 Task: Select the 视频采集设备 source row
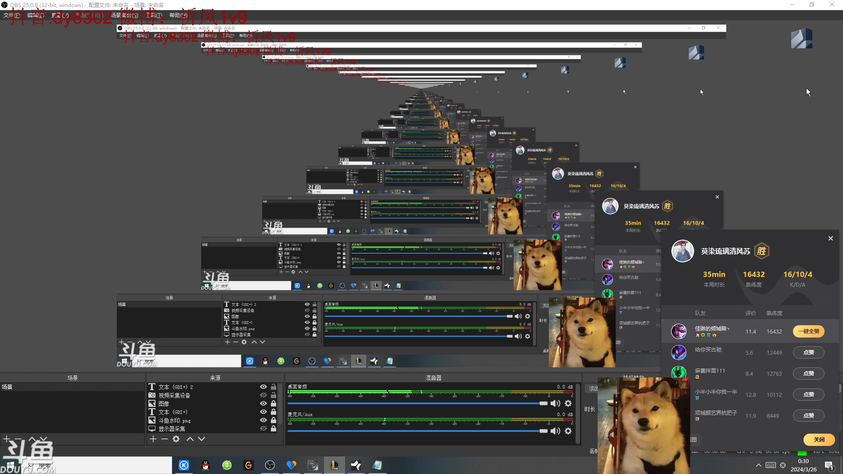pos(213,395)
